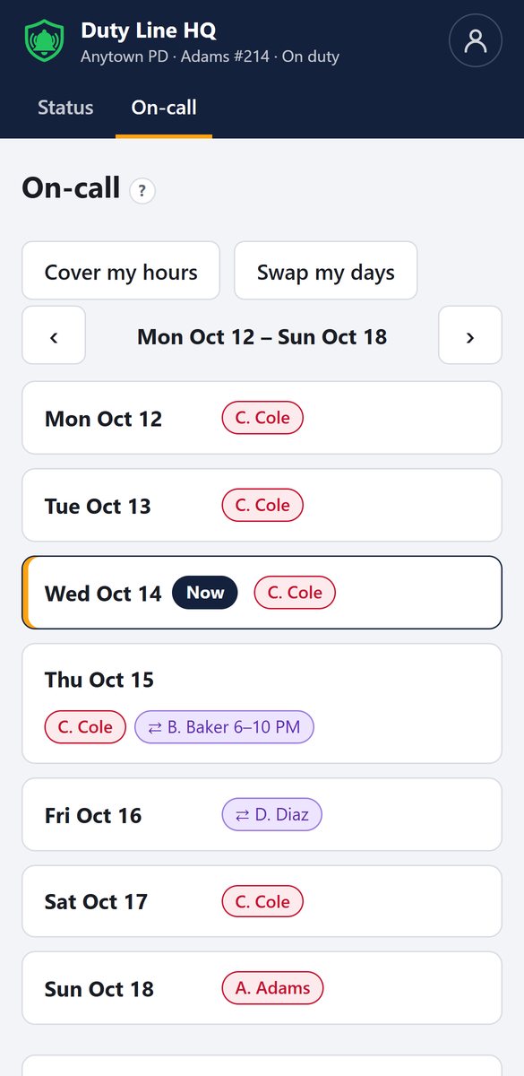The image size is (524, 1076).
Task: Click the Mon Oct 12 – Sun Oct 18 range label
Action: tap(262, 336)
